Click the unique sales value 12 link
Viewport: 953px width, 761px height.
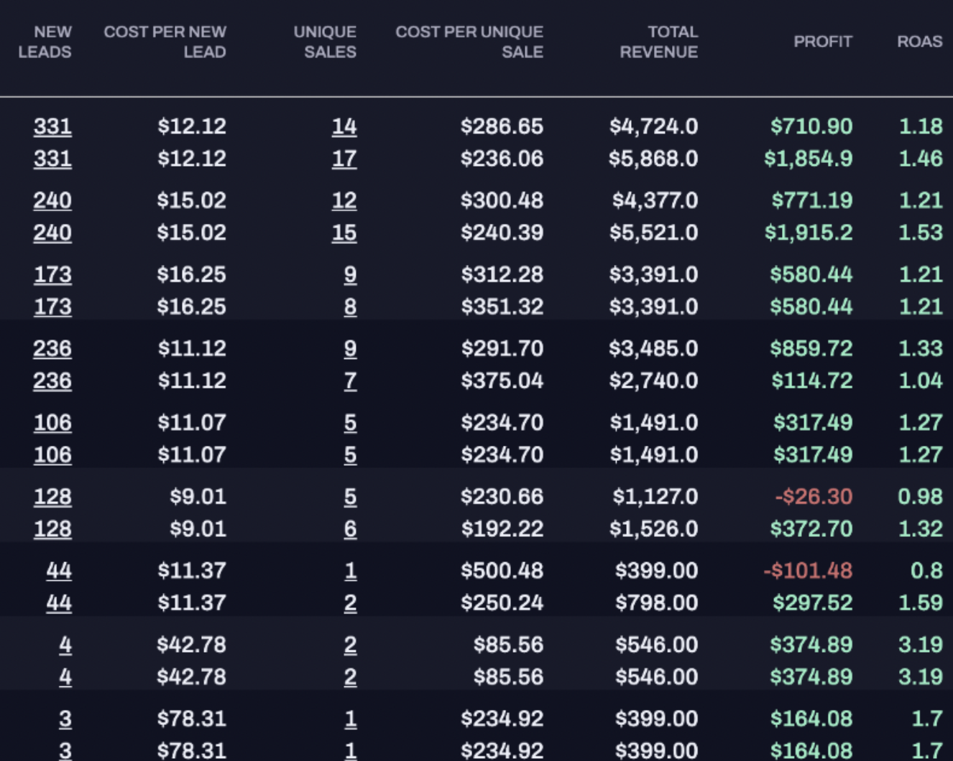[344, 200]
